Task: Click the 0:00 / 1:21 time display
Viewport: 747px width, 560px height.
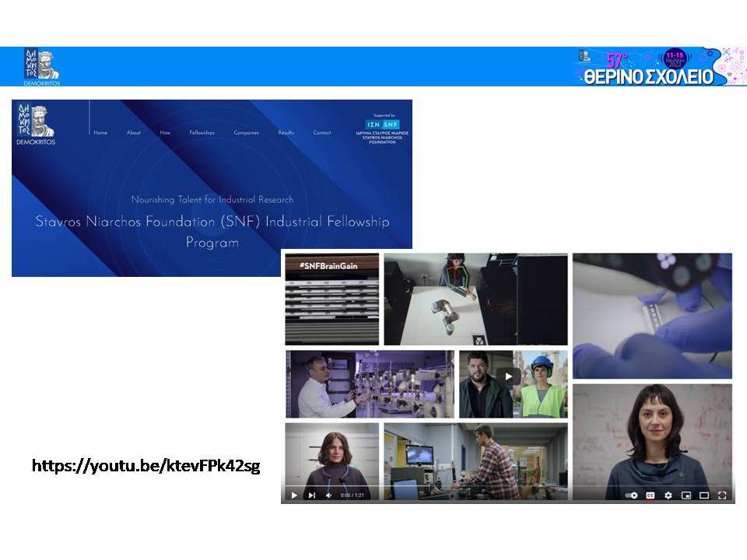Action: coord(352,495)
